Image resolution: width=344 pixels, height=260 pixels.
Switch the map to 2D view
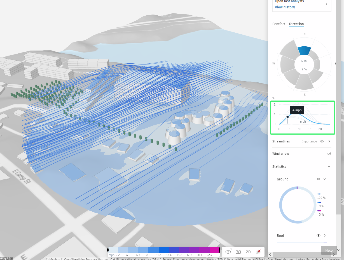coord(248,252)
